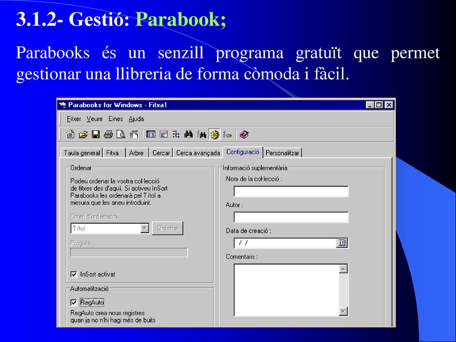The width and height of the screenshot is (456, 342).
Task: Switch to the Personalitzar tab
Action: 282,153
